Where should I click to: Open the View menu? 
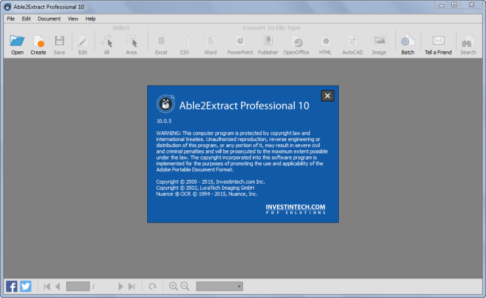click(73, 18)
